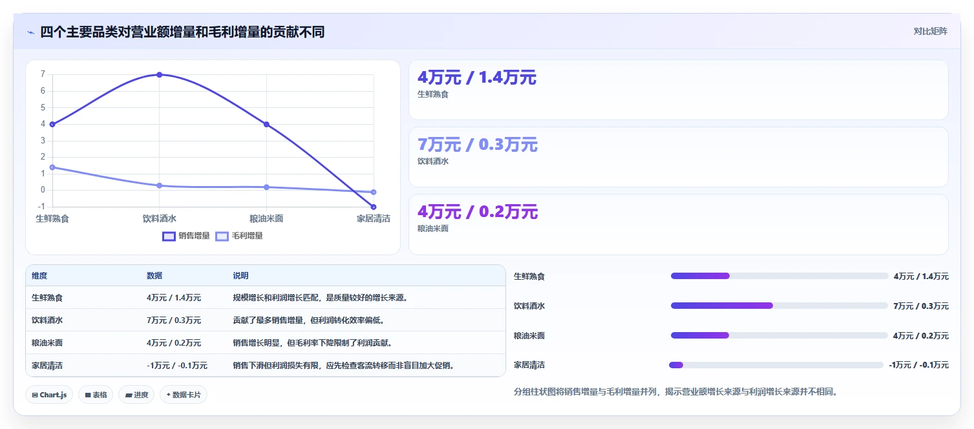
Task: Click the 对比矩阵 label in header
Action: point(930,32)
